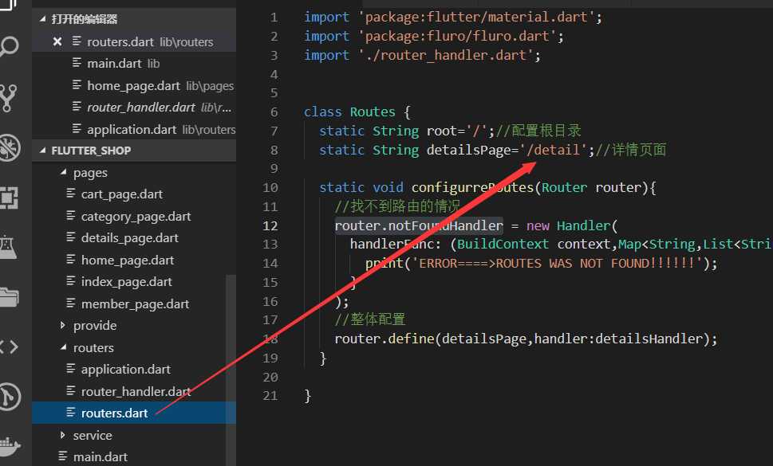Click BuildContext type on line 13
773x466 pixels.
click(503, 245)
